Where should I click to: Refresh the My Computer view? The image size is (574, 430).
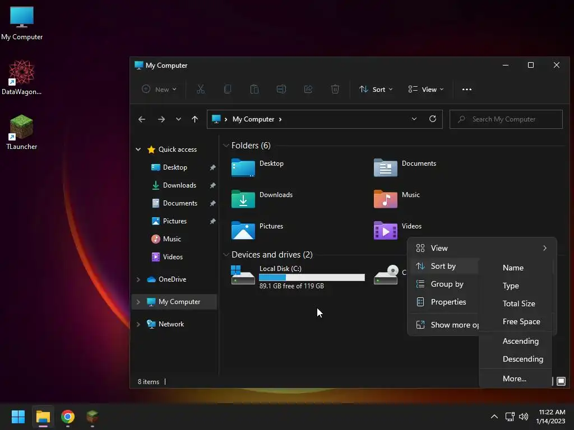click(433, 119)
